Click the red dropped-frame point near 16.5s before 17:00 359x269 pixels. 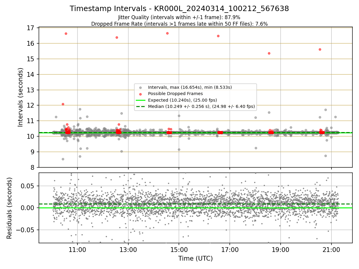[218, 36]
